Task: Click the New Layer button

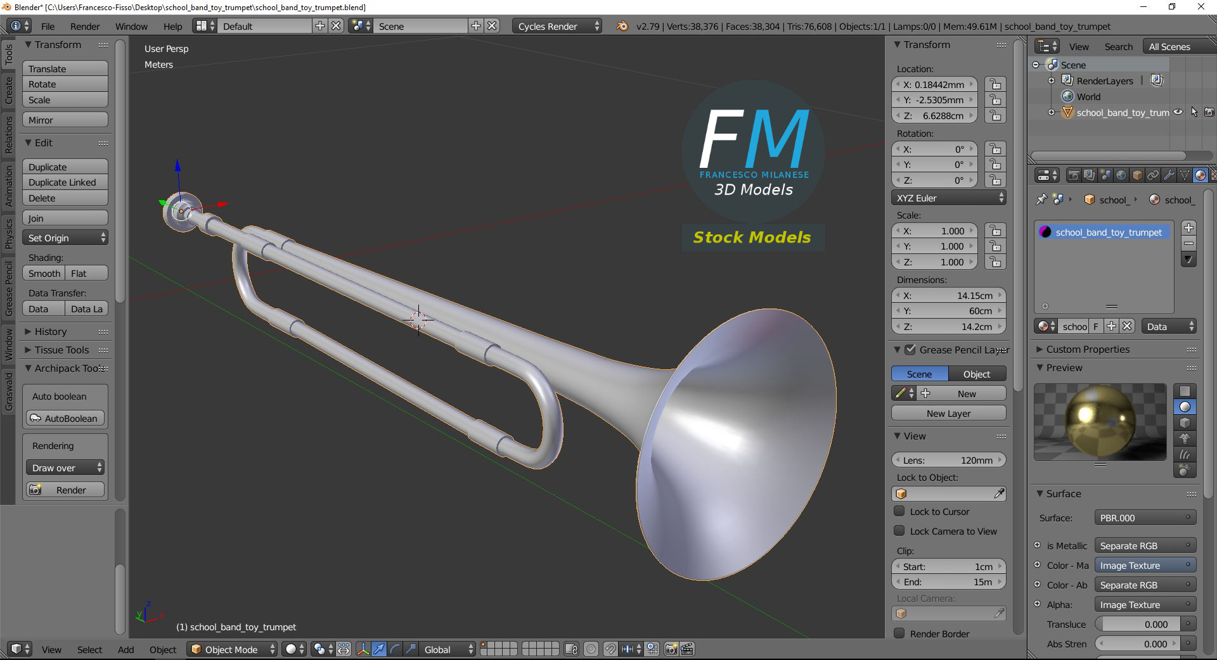Action: (x=949, y=413)
